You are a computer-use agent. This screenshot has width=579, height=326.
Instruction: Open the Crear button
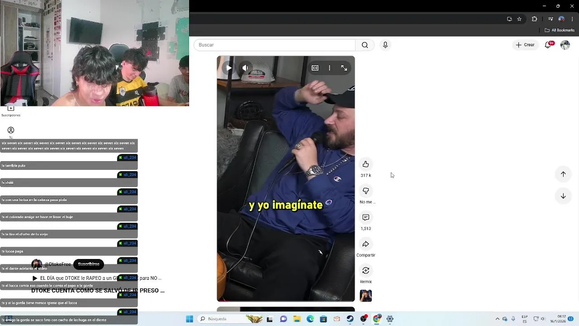pyautogui.click(x=525, y=45)
